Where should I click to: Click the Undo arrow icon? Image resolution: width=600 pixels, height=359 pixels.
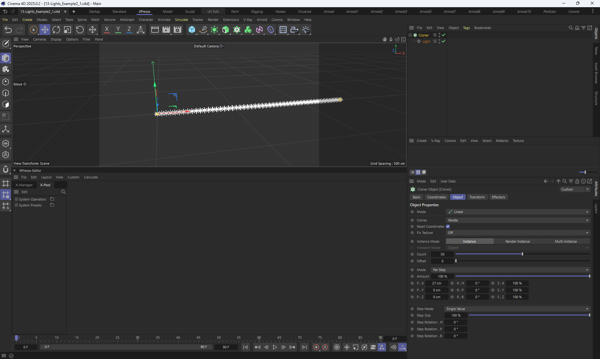pyautogui.click(x=8, y=30)
